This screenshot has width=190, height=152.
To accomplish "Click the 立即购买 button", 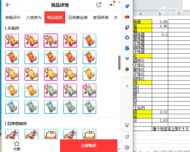I will click(x=89, y=145).
